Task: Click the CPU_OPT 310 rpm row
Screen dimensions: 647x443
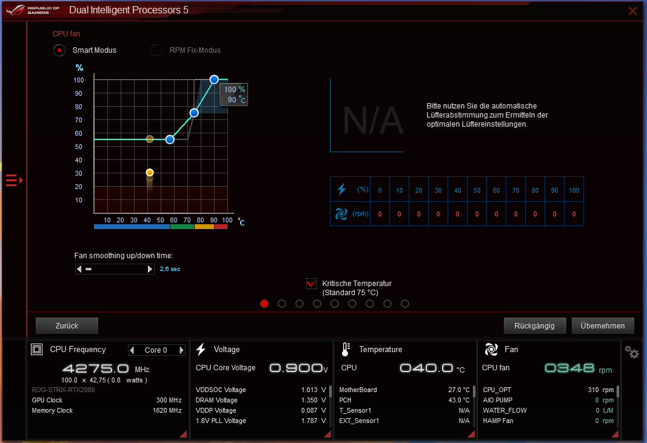Action: (548, 390)
